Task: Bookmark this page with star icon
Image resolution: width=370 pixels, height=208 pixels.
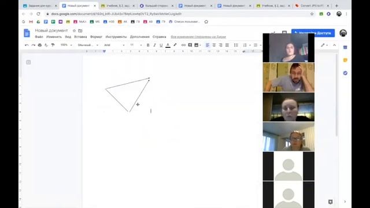Action: pos(312,14)
